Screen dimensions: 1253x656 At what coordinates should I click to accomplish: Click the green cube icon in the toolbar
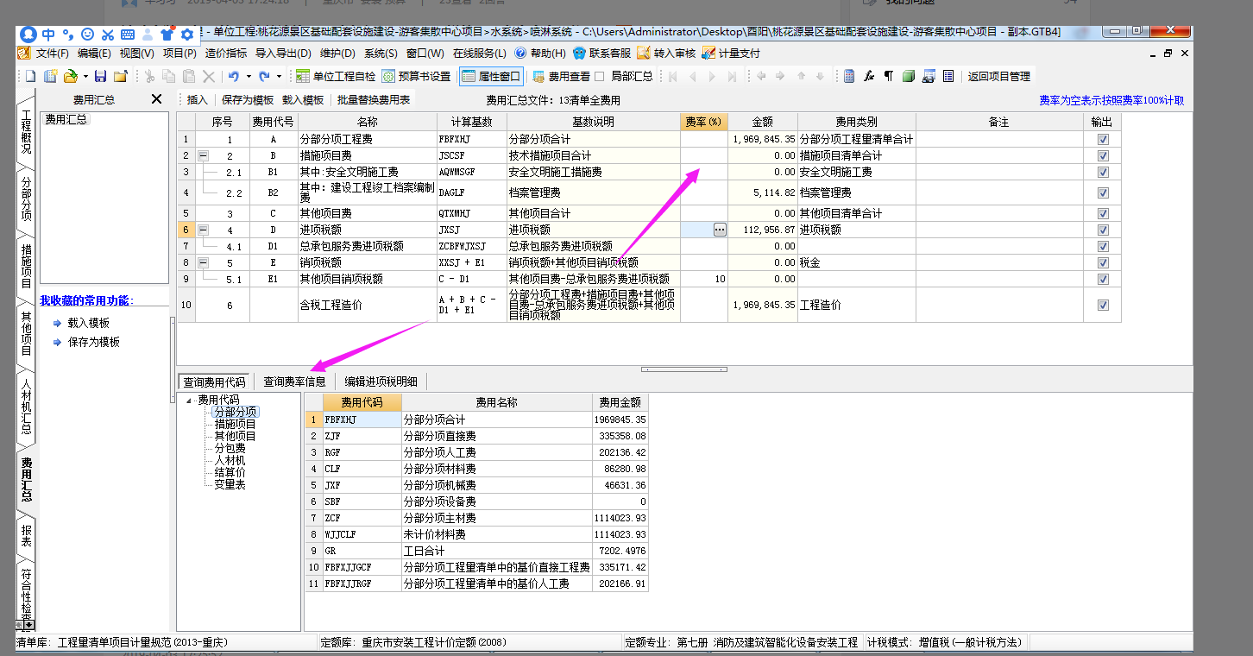[x=909, y=76]
